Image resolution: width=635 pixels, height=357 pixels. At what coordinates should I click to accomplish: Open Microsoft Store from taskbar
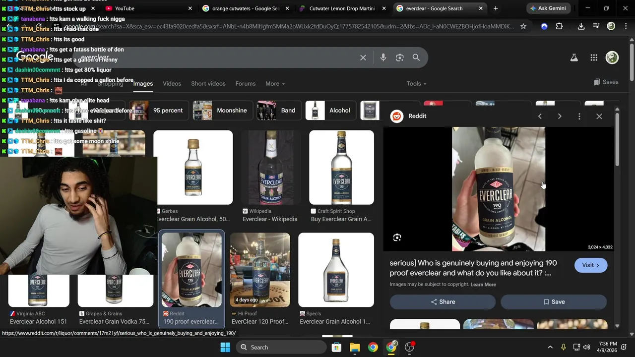pos(336,347)
